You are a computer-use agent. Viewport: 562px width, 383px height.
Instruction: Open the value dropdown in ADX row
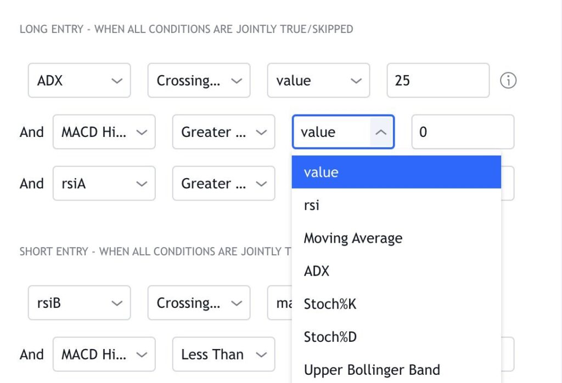[x=318, y=81]
